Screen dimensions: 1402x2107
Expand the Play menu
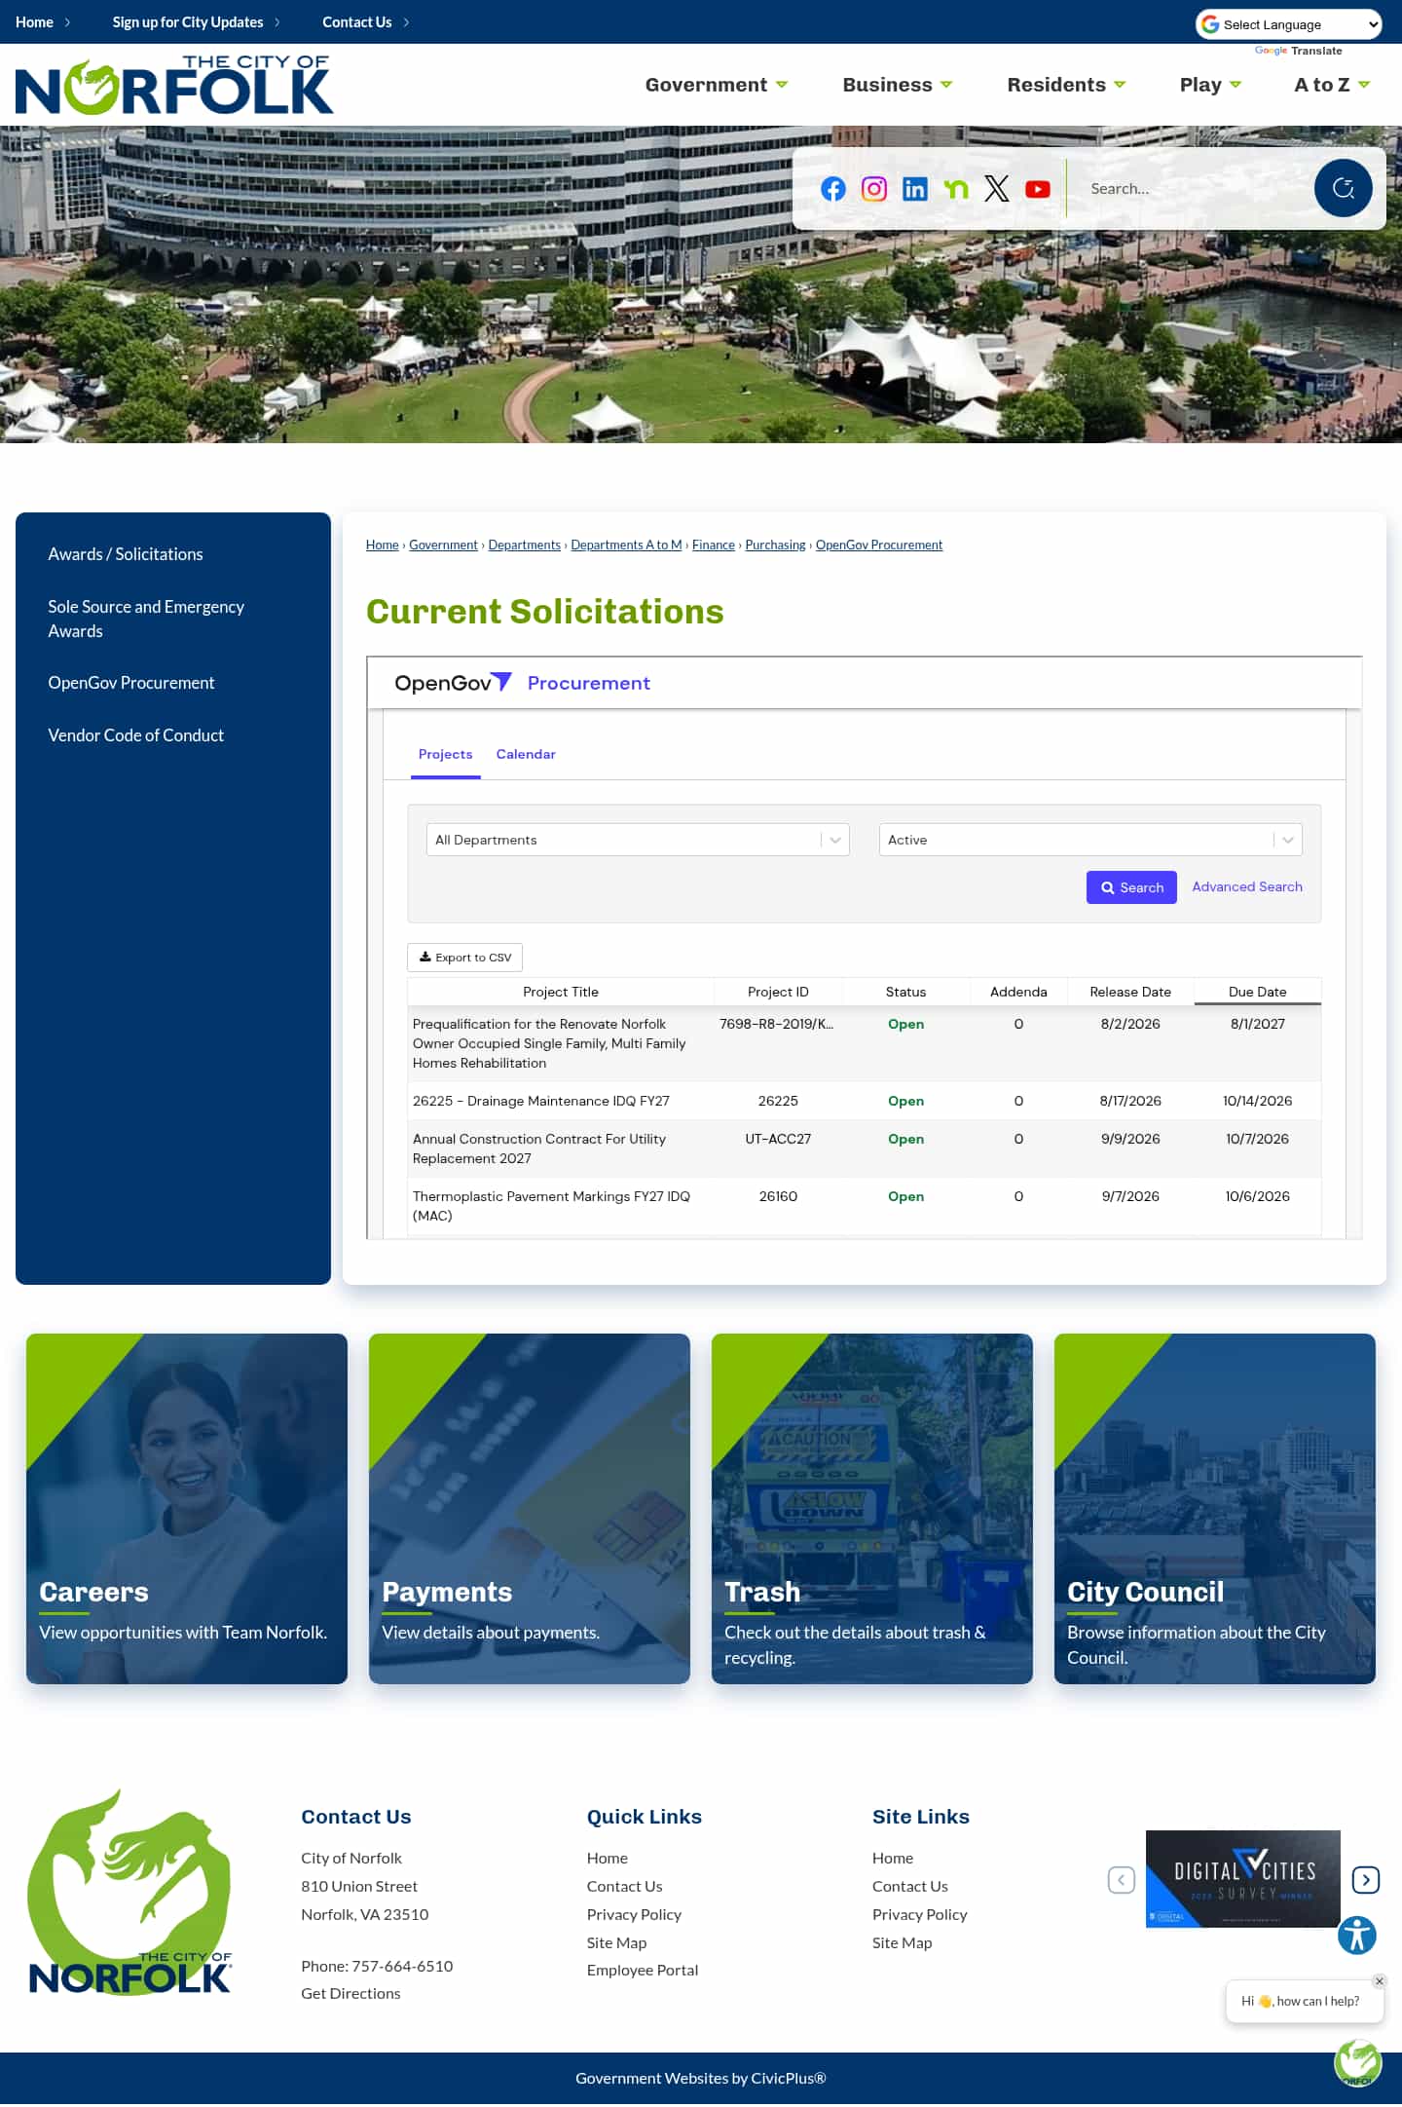click(x=1211, y=85)
